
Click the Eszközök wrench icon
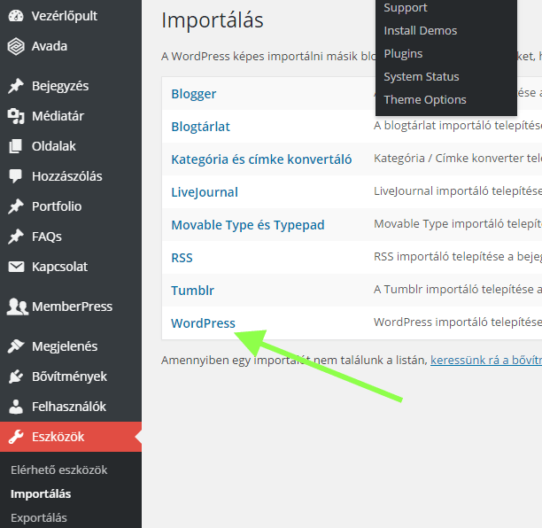[x=16, y=437]
